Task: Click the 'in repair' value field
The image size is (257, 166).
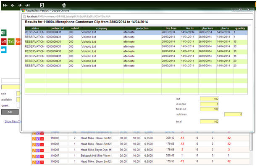Action: tap(209, 104)
